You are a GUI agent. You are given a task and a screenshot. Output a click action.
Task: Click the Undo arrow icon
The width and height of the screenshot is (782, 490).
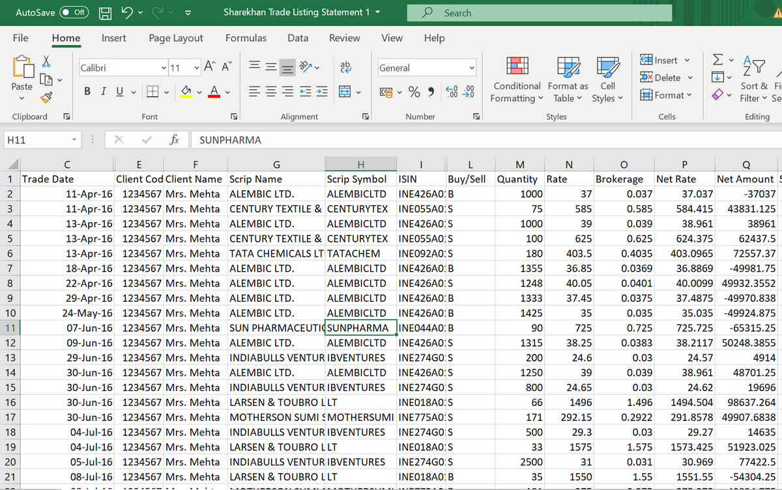pos(128,12)
